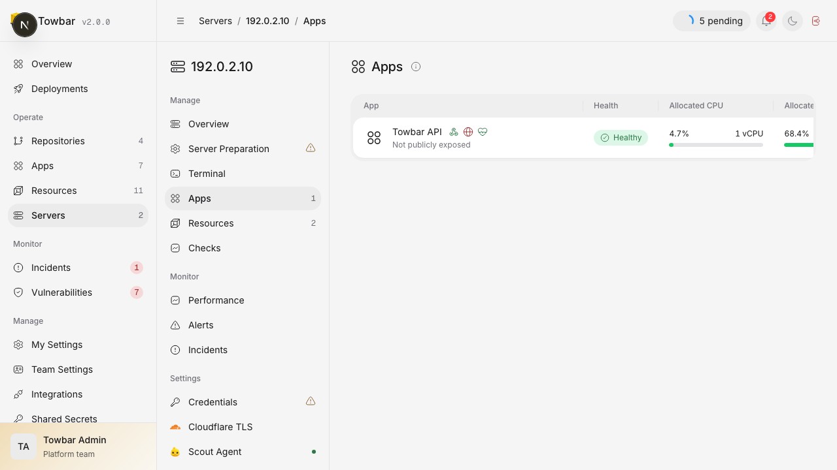Click the Scout Agent green status dot

coord(314,452)
